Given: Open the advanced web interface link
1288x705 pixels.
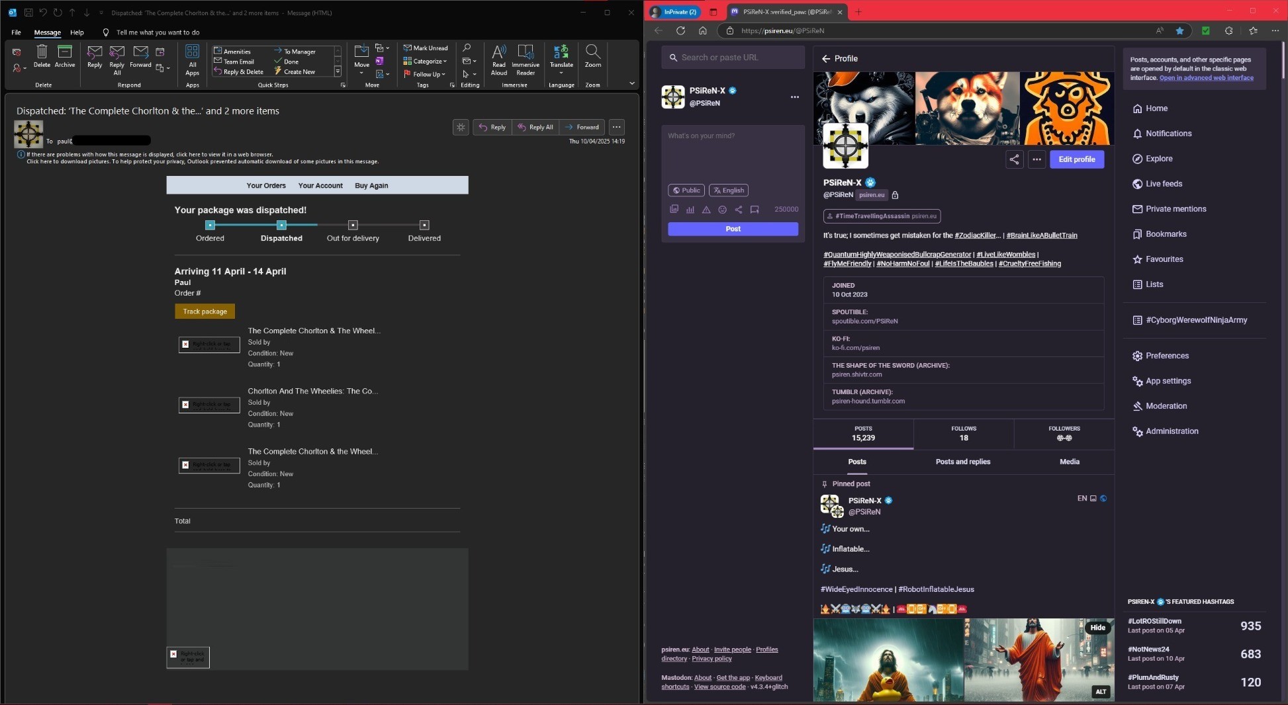Looking at the screenshot, I should click(x=1206, y=78).
